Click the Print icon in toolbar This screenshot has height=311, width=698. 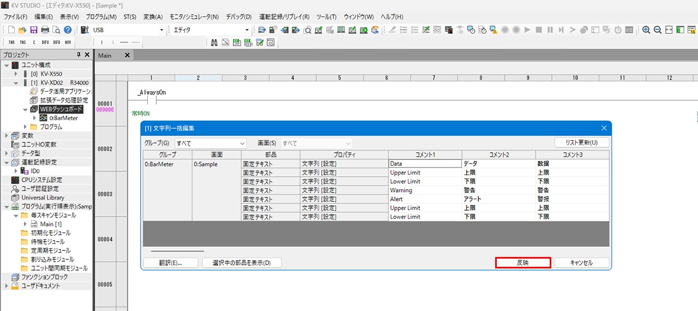(45, 30)
